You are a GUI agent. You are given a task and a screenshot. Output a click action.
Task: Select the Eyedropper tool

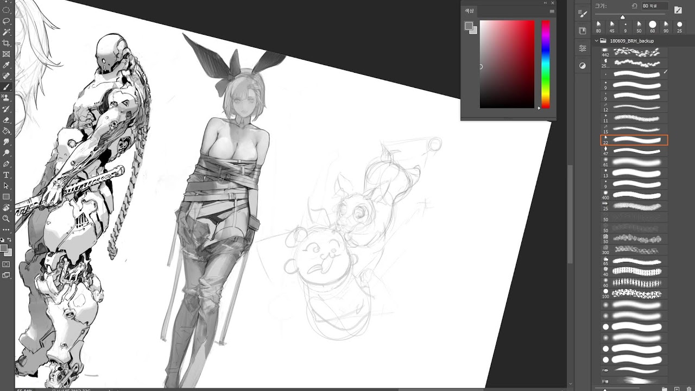coord(7,65)
